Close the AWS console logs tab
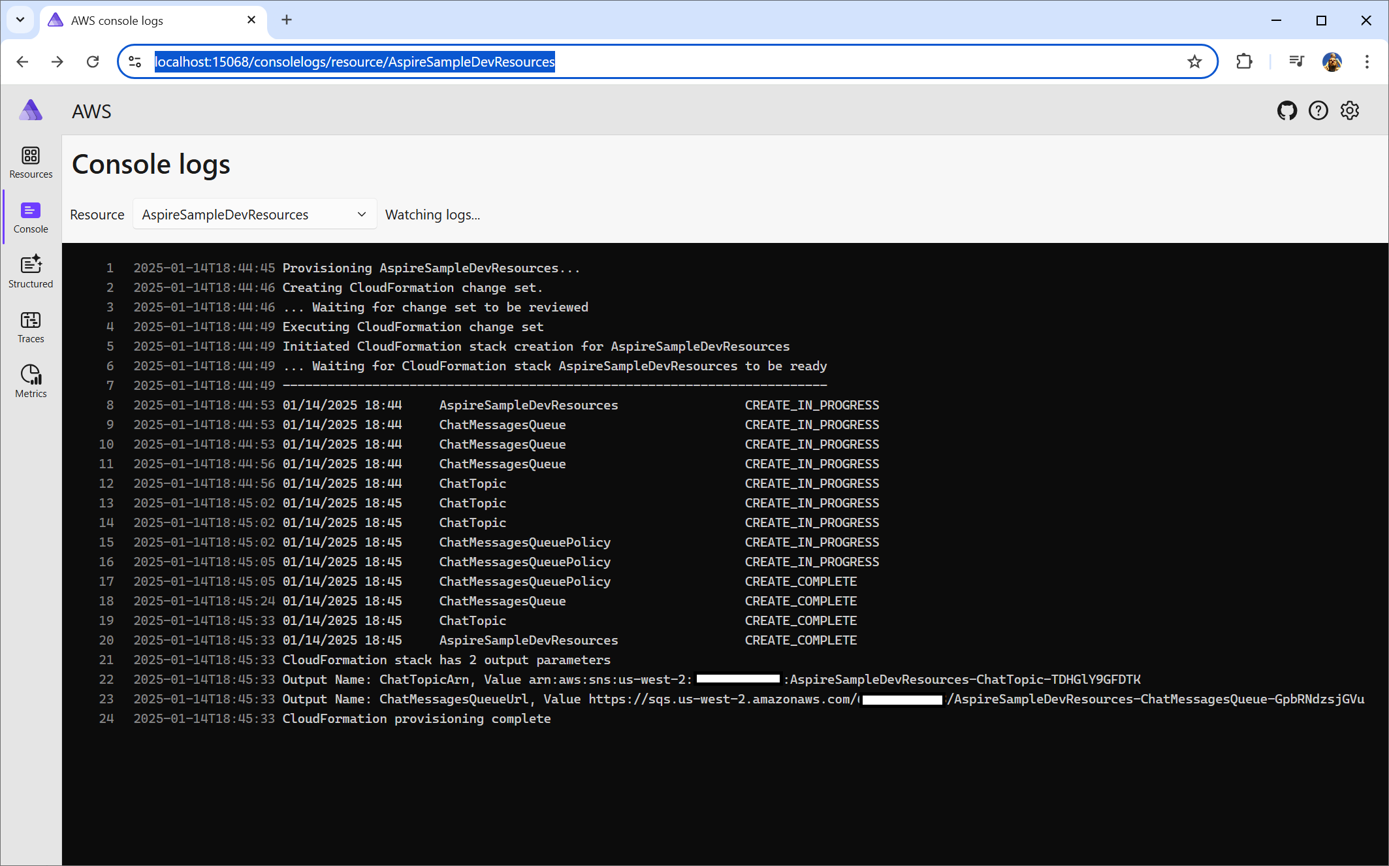 click(251, 20)
